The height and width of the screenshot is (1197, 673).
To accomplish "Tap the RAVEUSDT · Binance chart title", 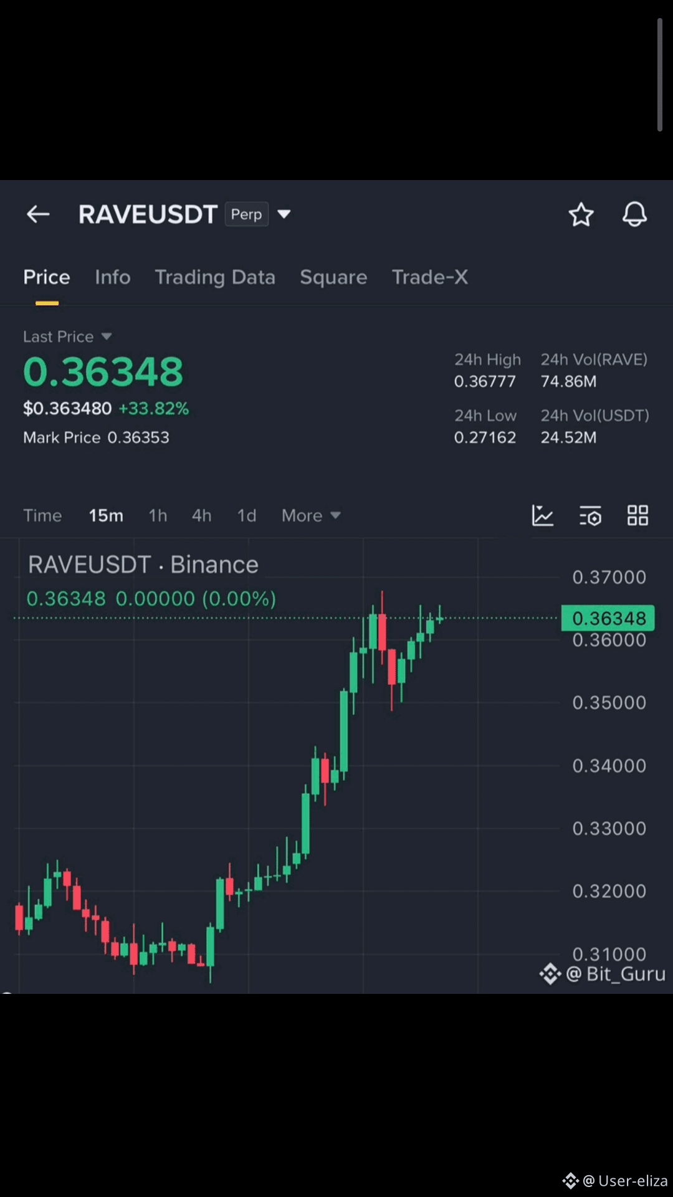I will tap(143, 565).
